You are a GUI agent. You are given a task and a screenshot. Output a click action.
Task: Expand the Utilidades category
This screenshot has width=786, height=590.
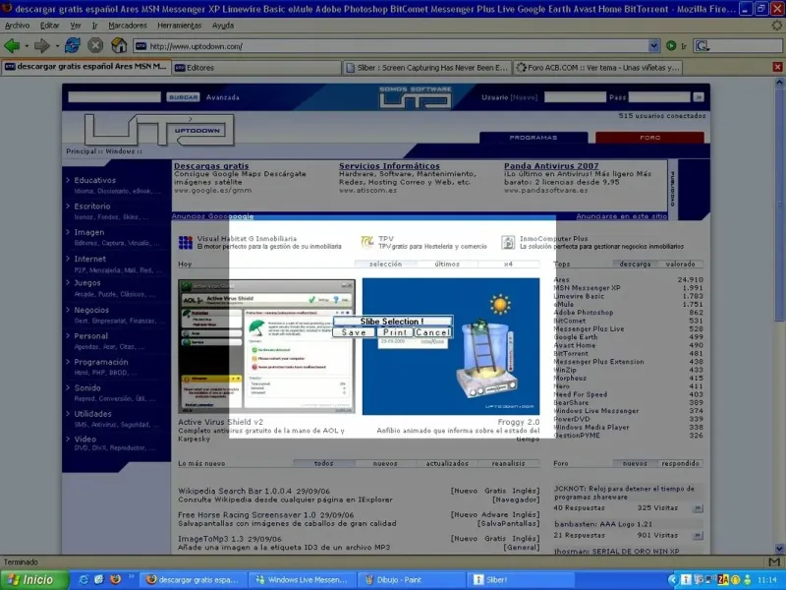92,414
